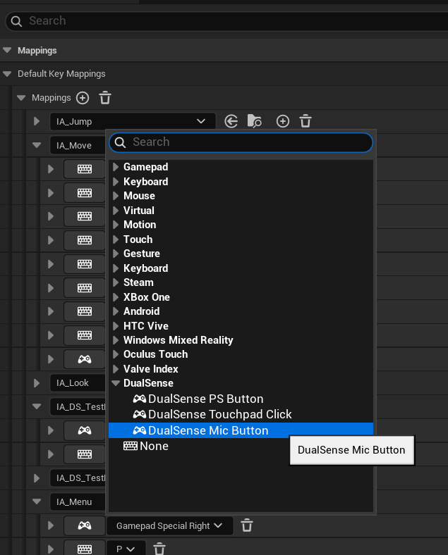Click keyboard key selector icon beside P dropdown
This screenshot has width=448, height=555.
[x=85, y=549]
